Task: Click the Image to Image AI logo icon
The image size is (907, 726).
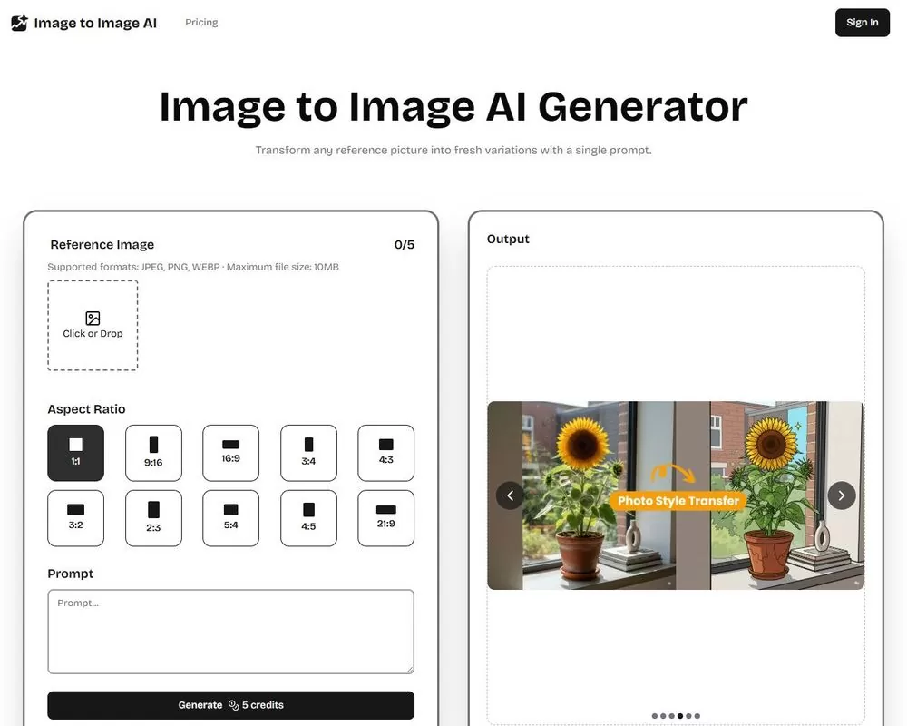Action: 19,23
